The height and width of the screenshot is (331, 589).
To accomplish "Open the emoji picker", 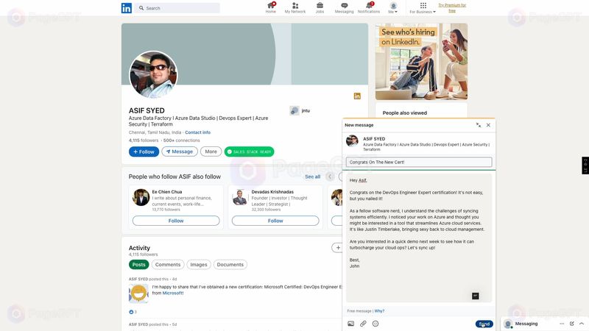I will (375, 324).
